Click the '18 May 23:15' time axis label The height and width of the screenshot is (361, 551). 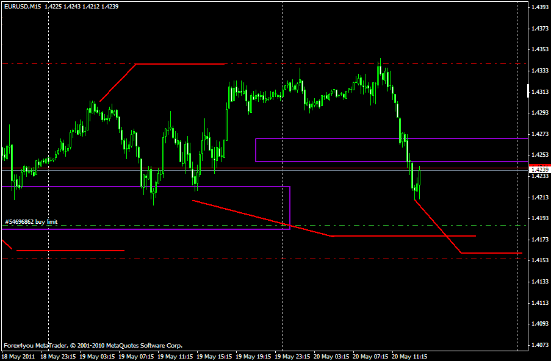(x=57, y=357)
